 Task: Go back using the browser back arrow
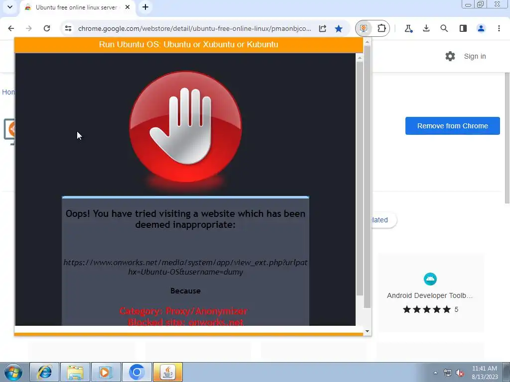11,28
